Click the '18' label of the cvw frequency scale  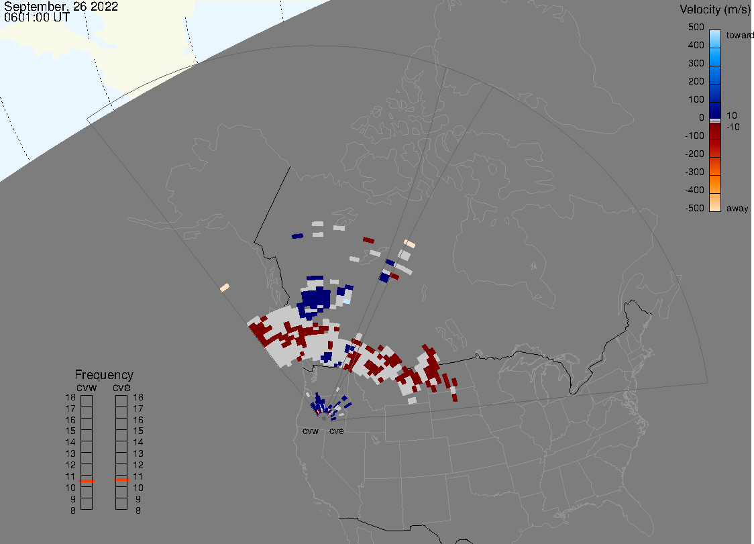tap(70, 397)
